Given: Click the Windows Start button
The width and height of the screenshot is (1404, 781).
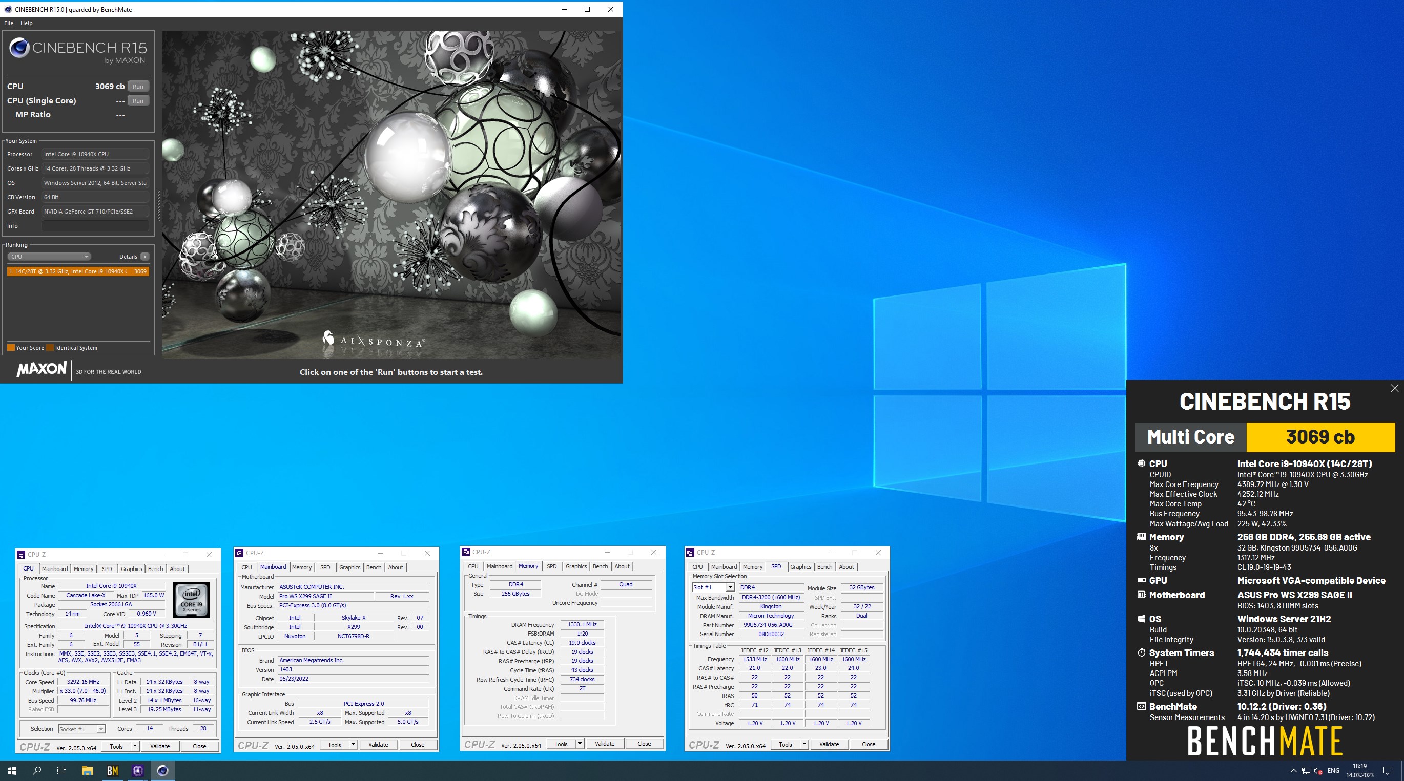Looking at the screenshot, I should (x=12, y=771).
